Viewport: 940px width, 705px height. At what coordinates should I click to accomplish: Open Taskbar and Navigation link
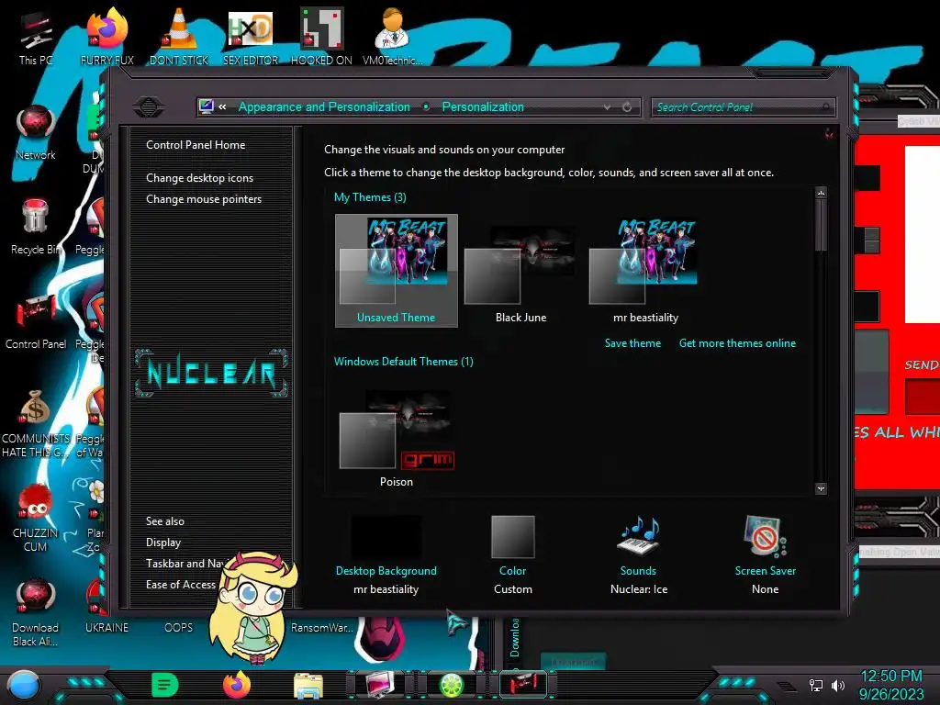[x=185, y=564]
